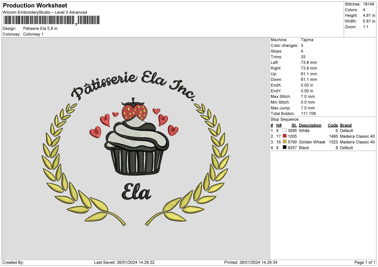Click the barcode image in header

tap(52, 20)
